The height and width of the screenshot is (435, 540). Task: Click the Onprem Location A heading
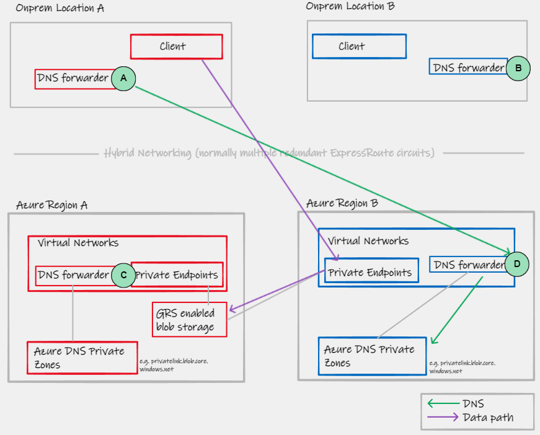click(61, 9)
